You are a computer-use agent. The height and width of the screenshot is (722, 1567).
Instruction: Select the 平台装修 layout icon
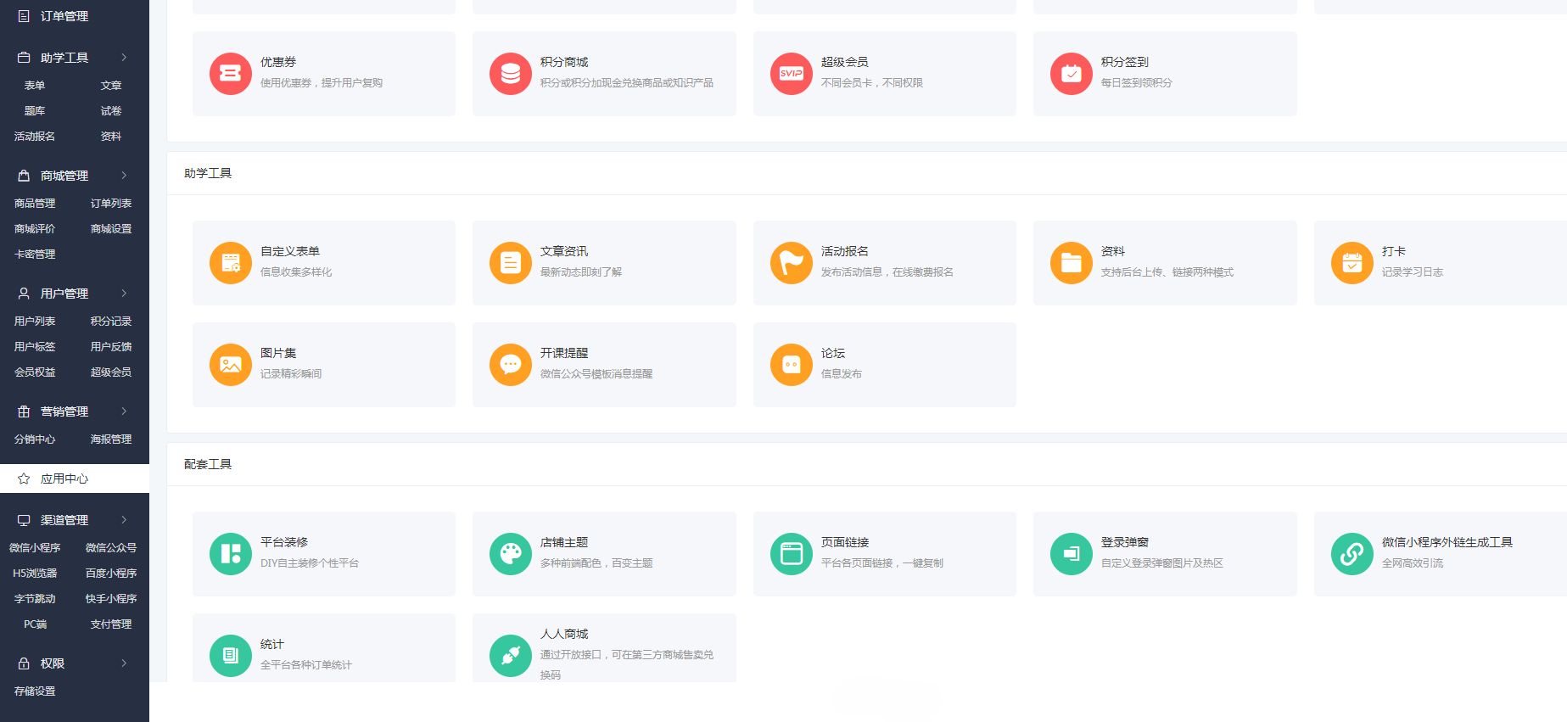tap(231, 554)
